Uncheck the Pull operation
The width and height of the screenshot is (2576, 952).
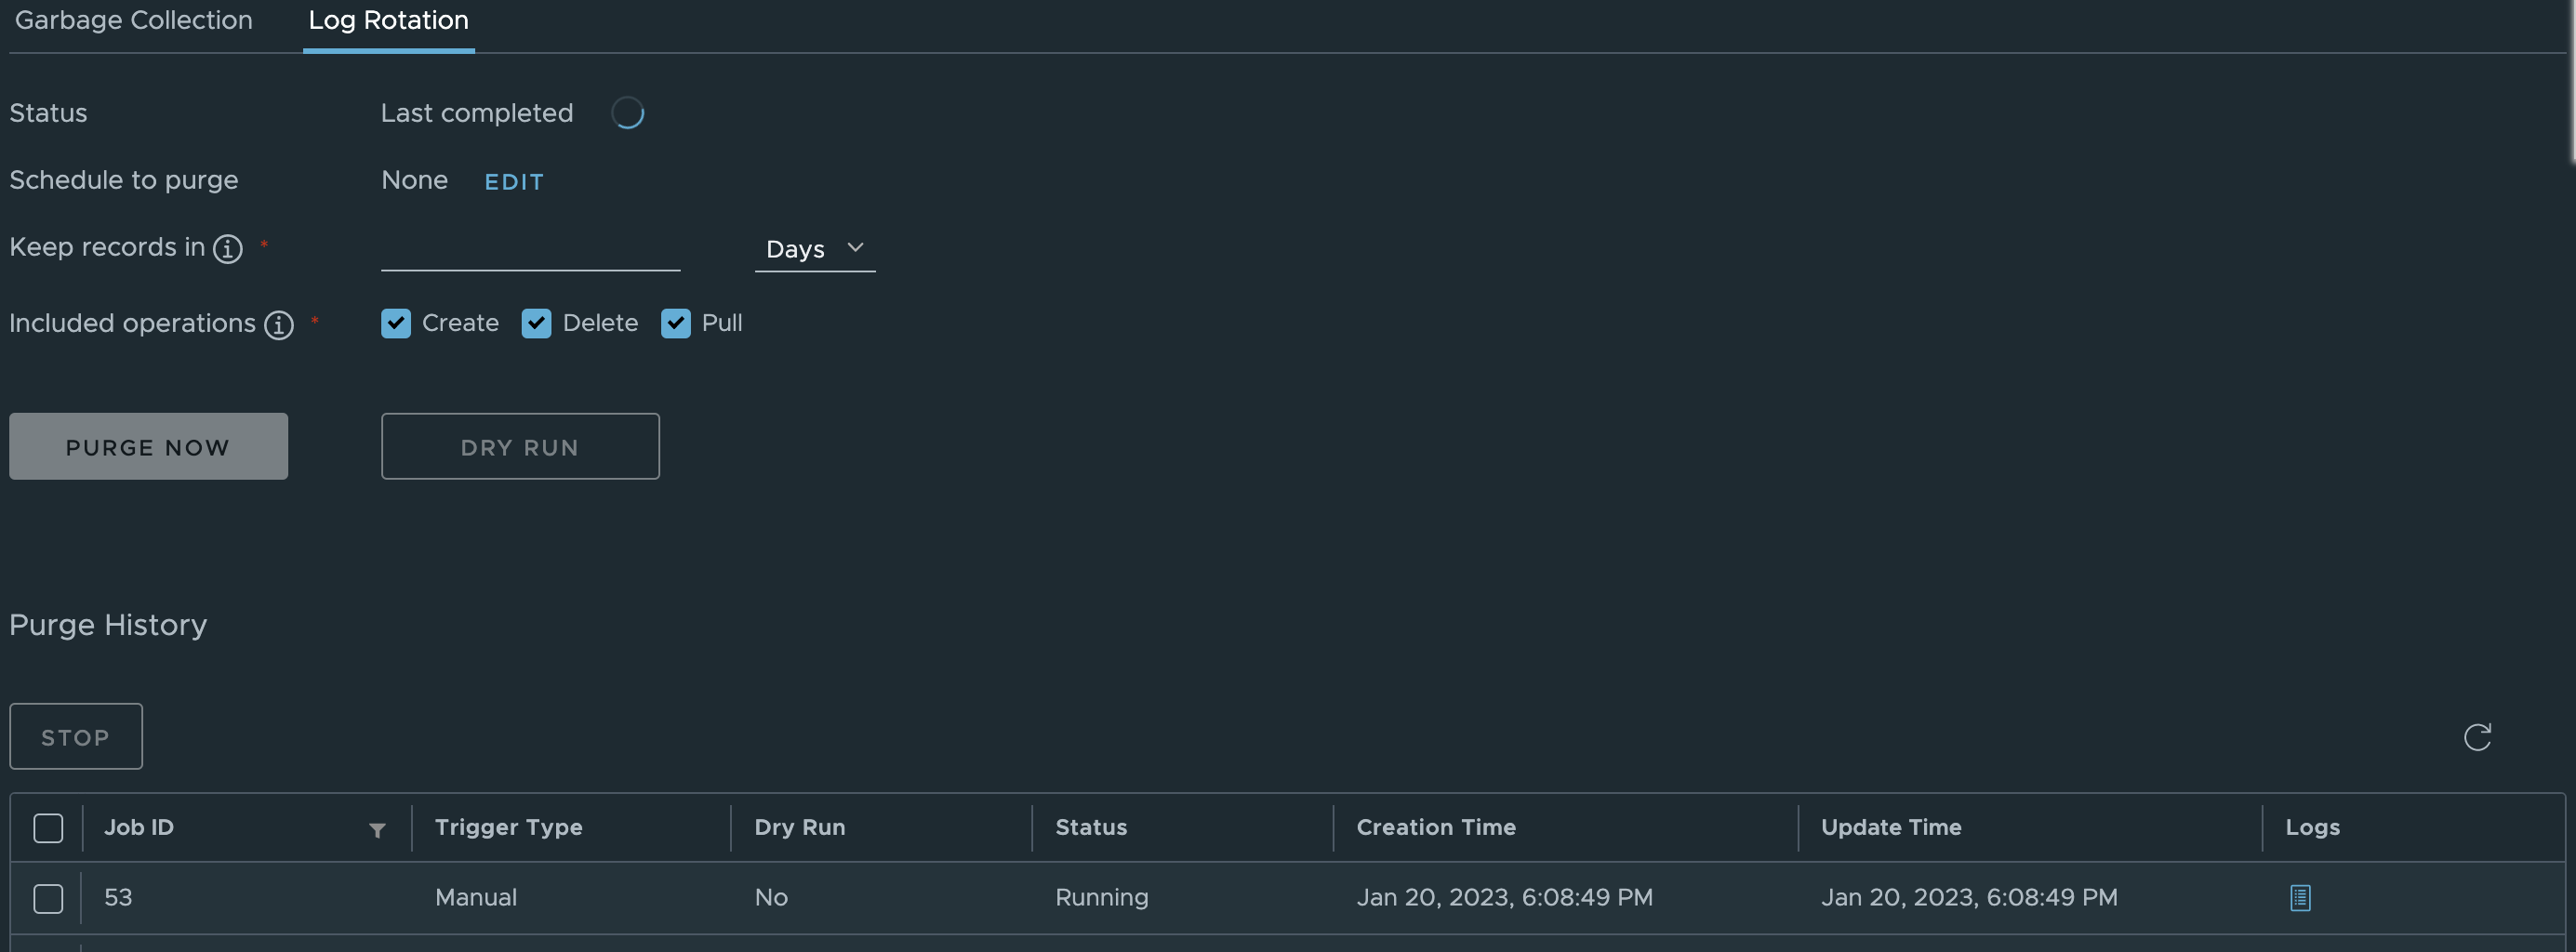676,323
